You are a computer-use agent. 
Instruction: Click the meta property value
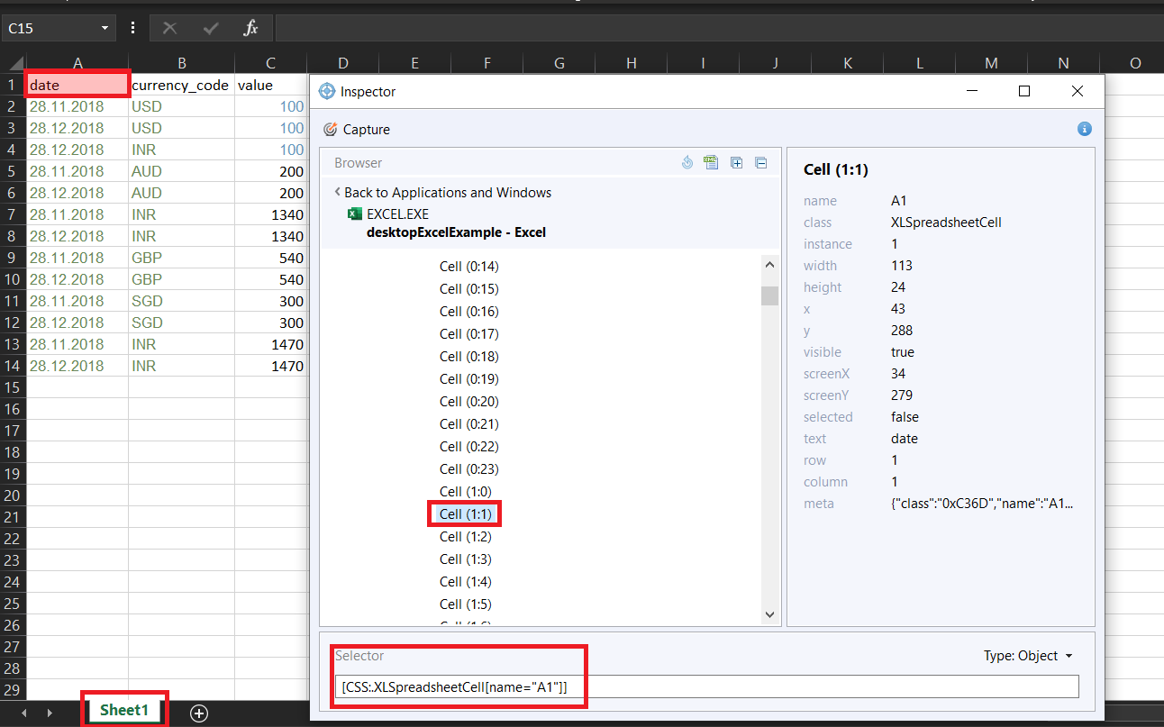click(982, 504)
